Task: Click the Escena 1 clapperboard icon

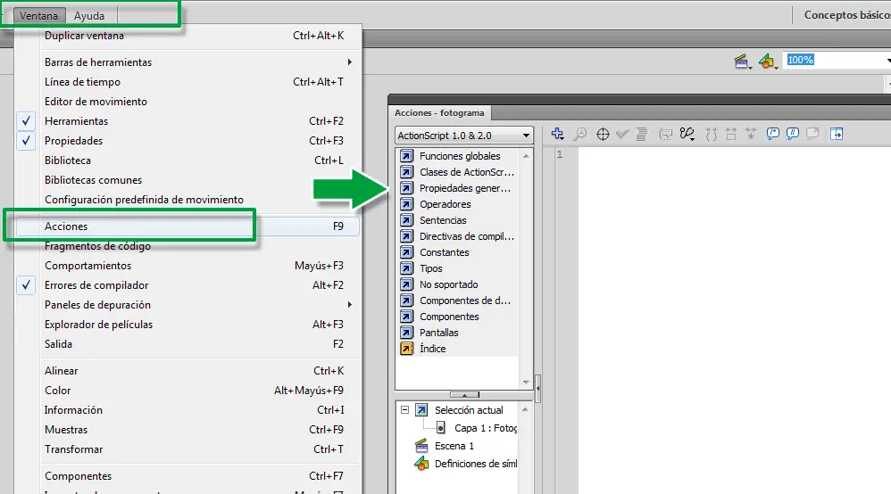Action: tap(421, 446)
